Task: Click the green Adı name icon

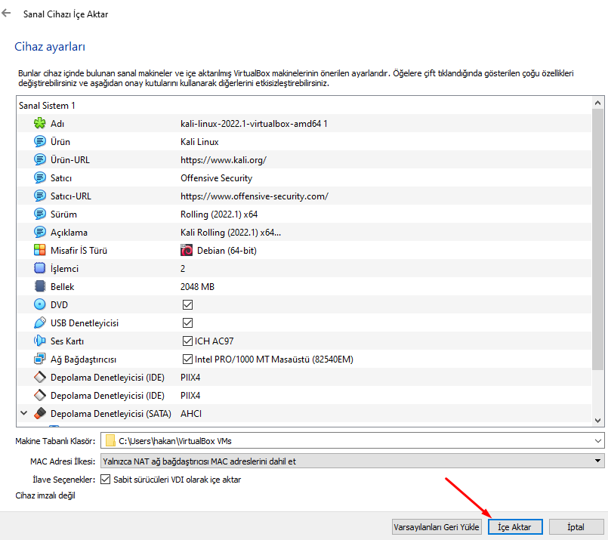Action: click(40, 123)
